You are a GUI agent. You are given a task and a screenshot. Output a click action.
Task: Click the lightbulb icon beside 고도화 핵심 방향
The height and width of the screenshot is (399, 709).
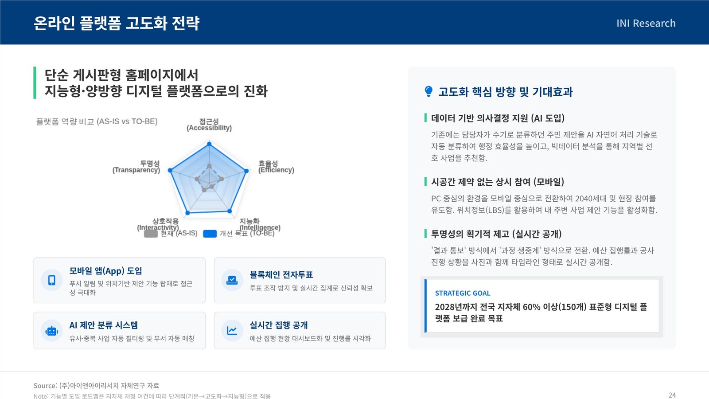click(429, 91)
